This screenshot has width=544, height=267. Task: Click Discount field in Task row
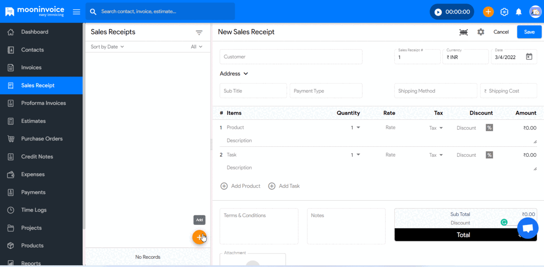[466, 155]
